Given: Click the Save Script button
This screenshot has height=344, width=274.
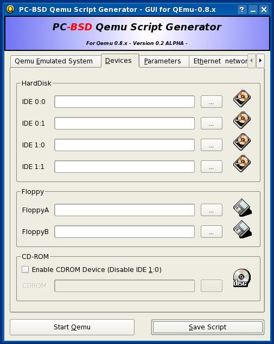Looking at the screenshot, I should 208,327.
